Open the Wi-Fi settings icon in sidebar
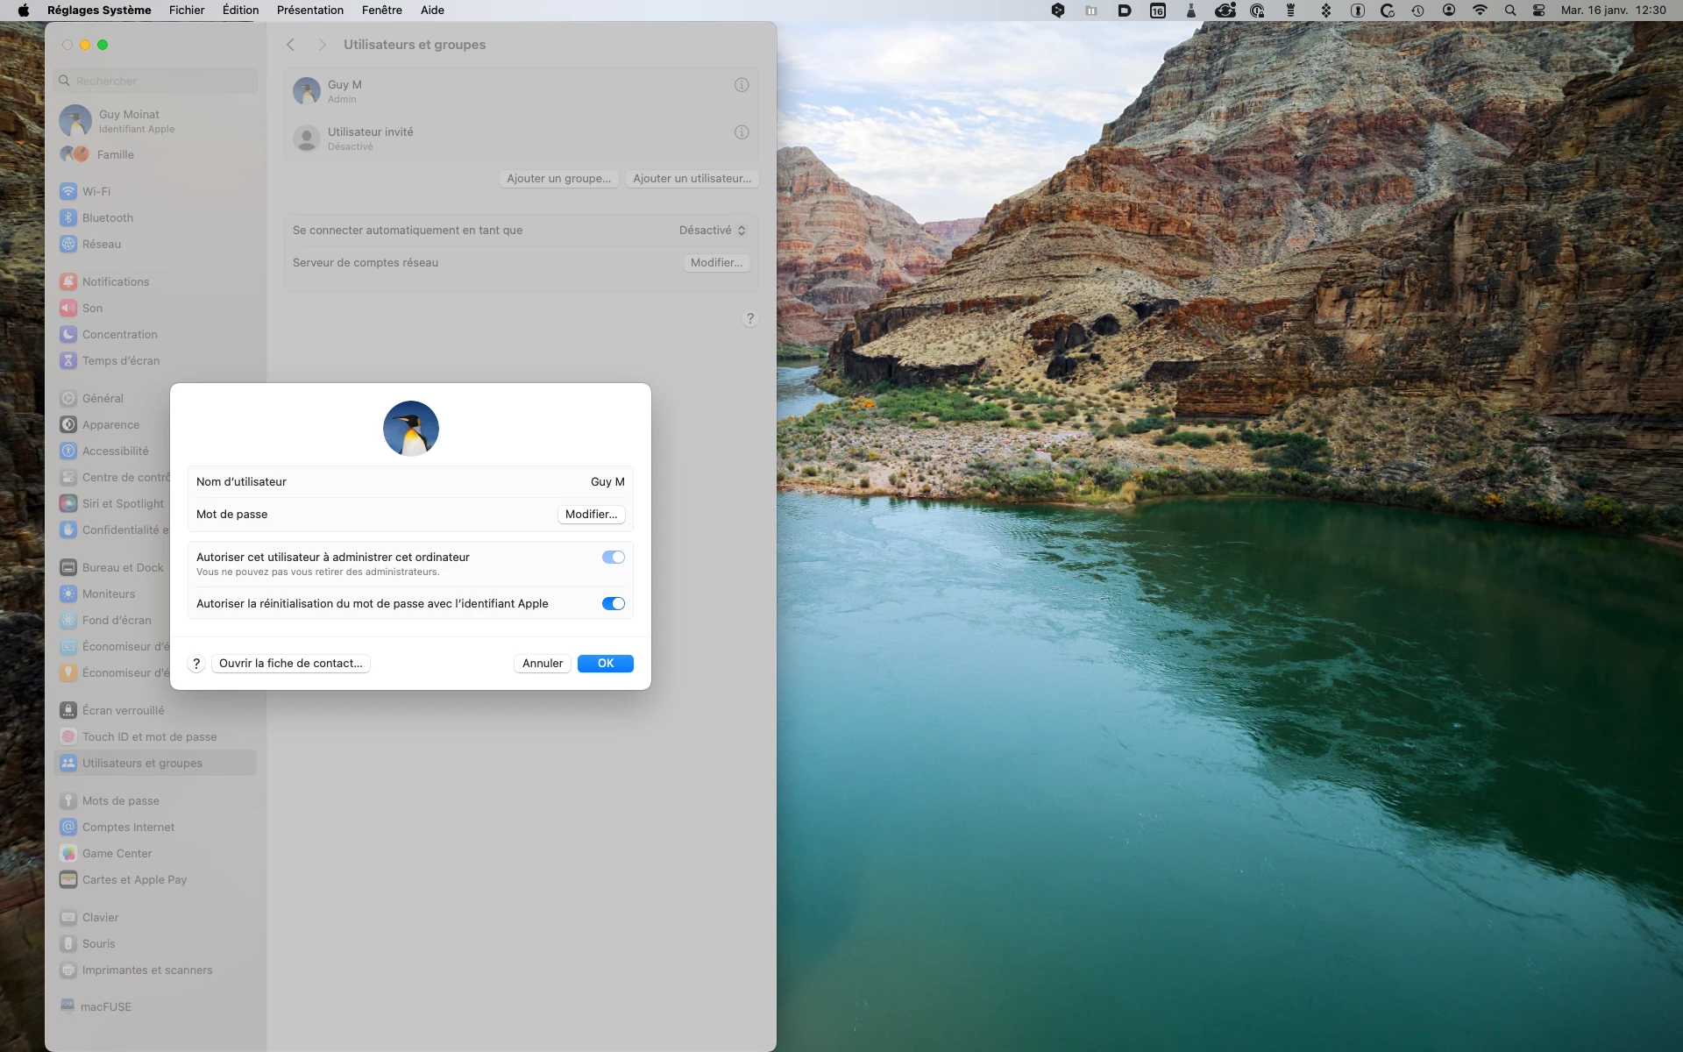 pyautogui.click(x=68, y=191)
